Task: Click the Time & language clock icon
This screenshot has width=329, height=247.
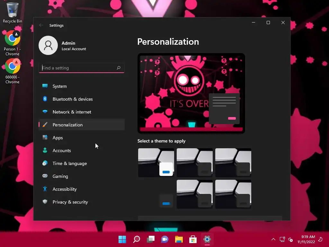Action: tap(45, 163)
